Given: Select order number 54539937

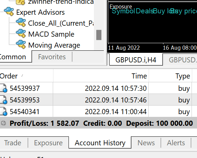Looking at the screenshot, I should pos(25,88).
